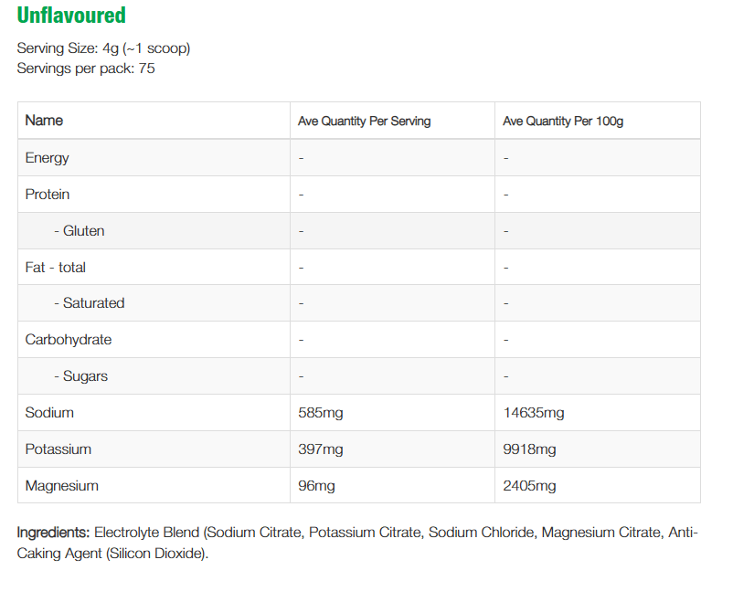The image size is (733, 602).
Task: Click the 585mg sodium per serving value
Action: (321, 413)
